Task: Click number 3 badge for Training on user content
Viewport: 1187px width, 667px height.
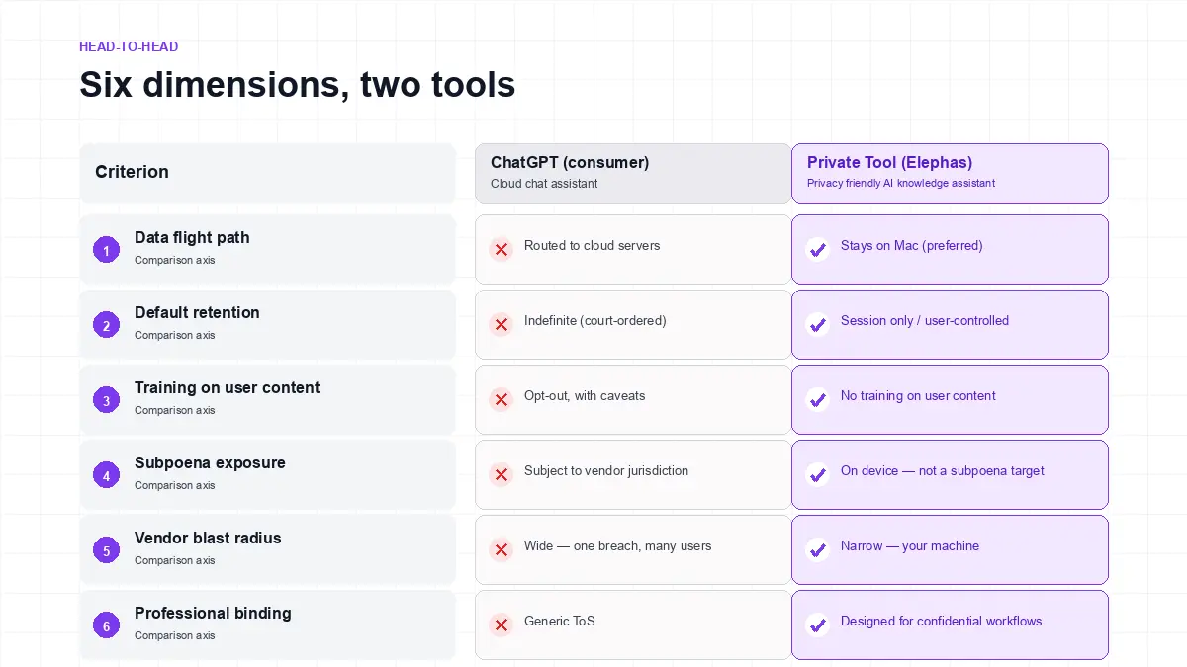Action: tap(107, 400)
